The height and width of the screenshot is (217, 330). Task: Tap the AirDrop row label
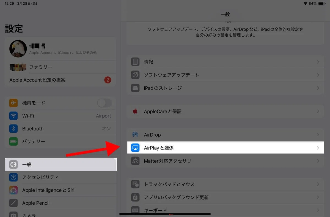point(152,135)
